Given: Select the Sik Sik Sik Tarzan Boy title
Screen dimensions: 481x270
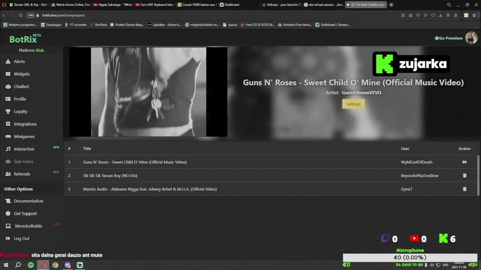Looking at the screenshot, I should click(110, 175).
